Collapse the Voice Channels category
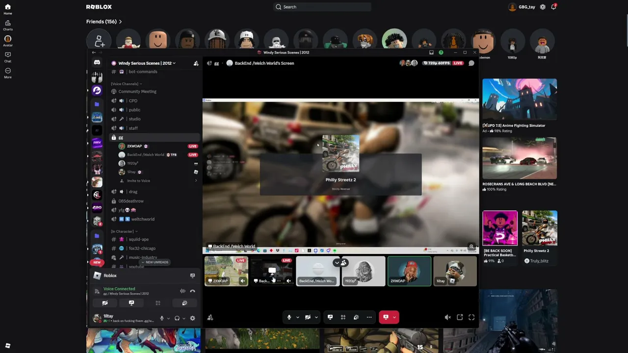 [126, 84]
